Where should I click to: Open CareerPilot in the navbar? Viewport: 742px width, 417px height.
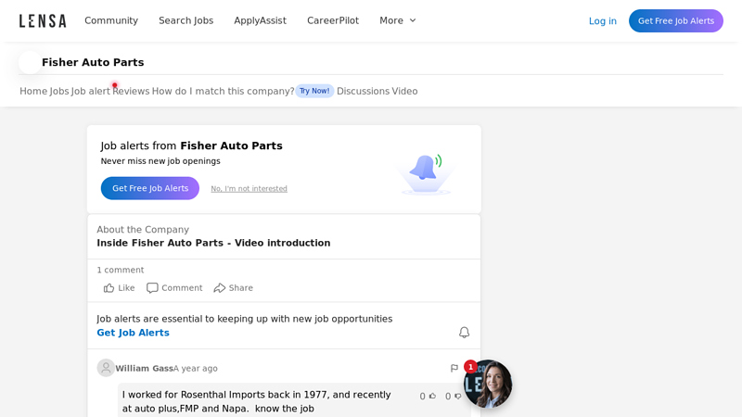tap(333, 20)
